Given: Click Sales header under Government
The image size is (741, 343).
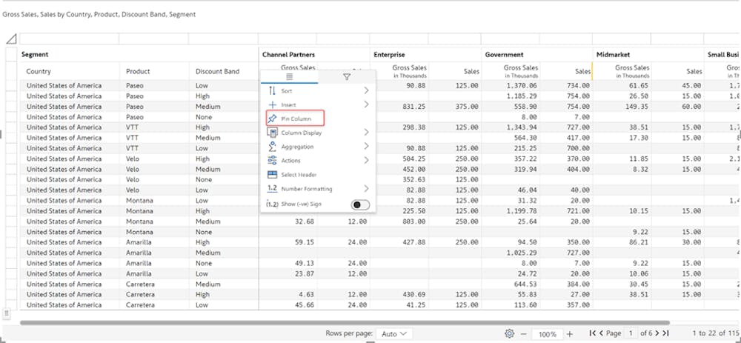Looking at the screenshot, I should pyautogui.click(x=582, y=71).
